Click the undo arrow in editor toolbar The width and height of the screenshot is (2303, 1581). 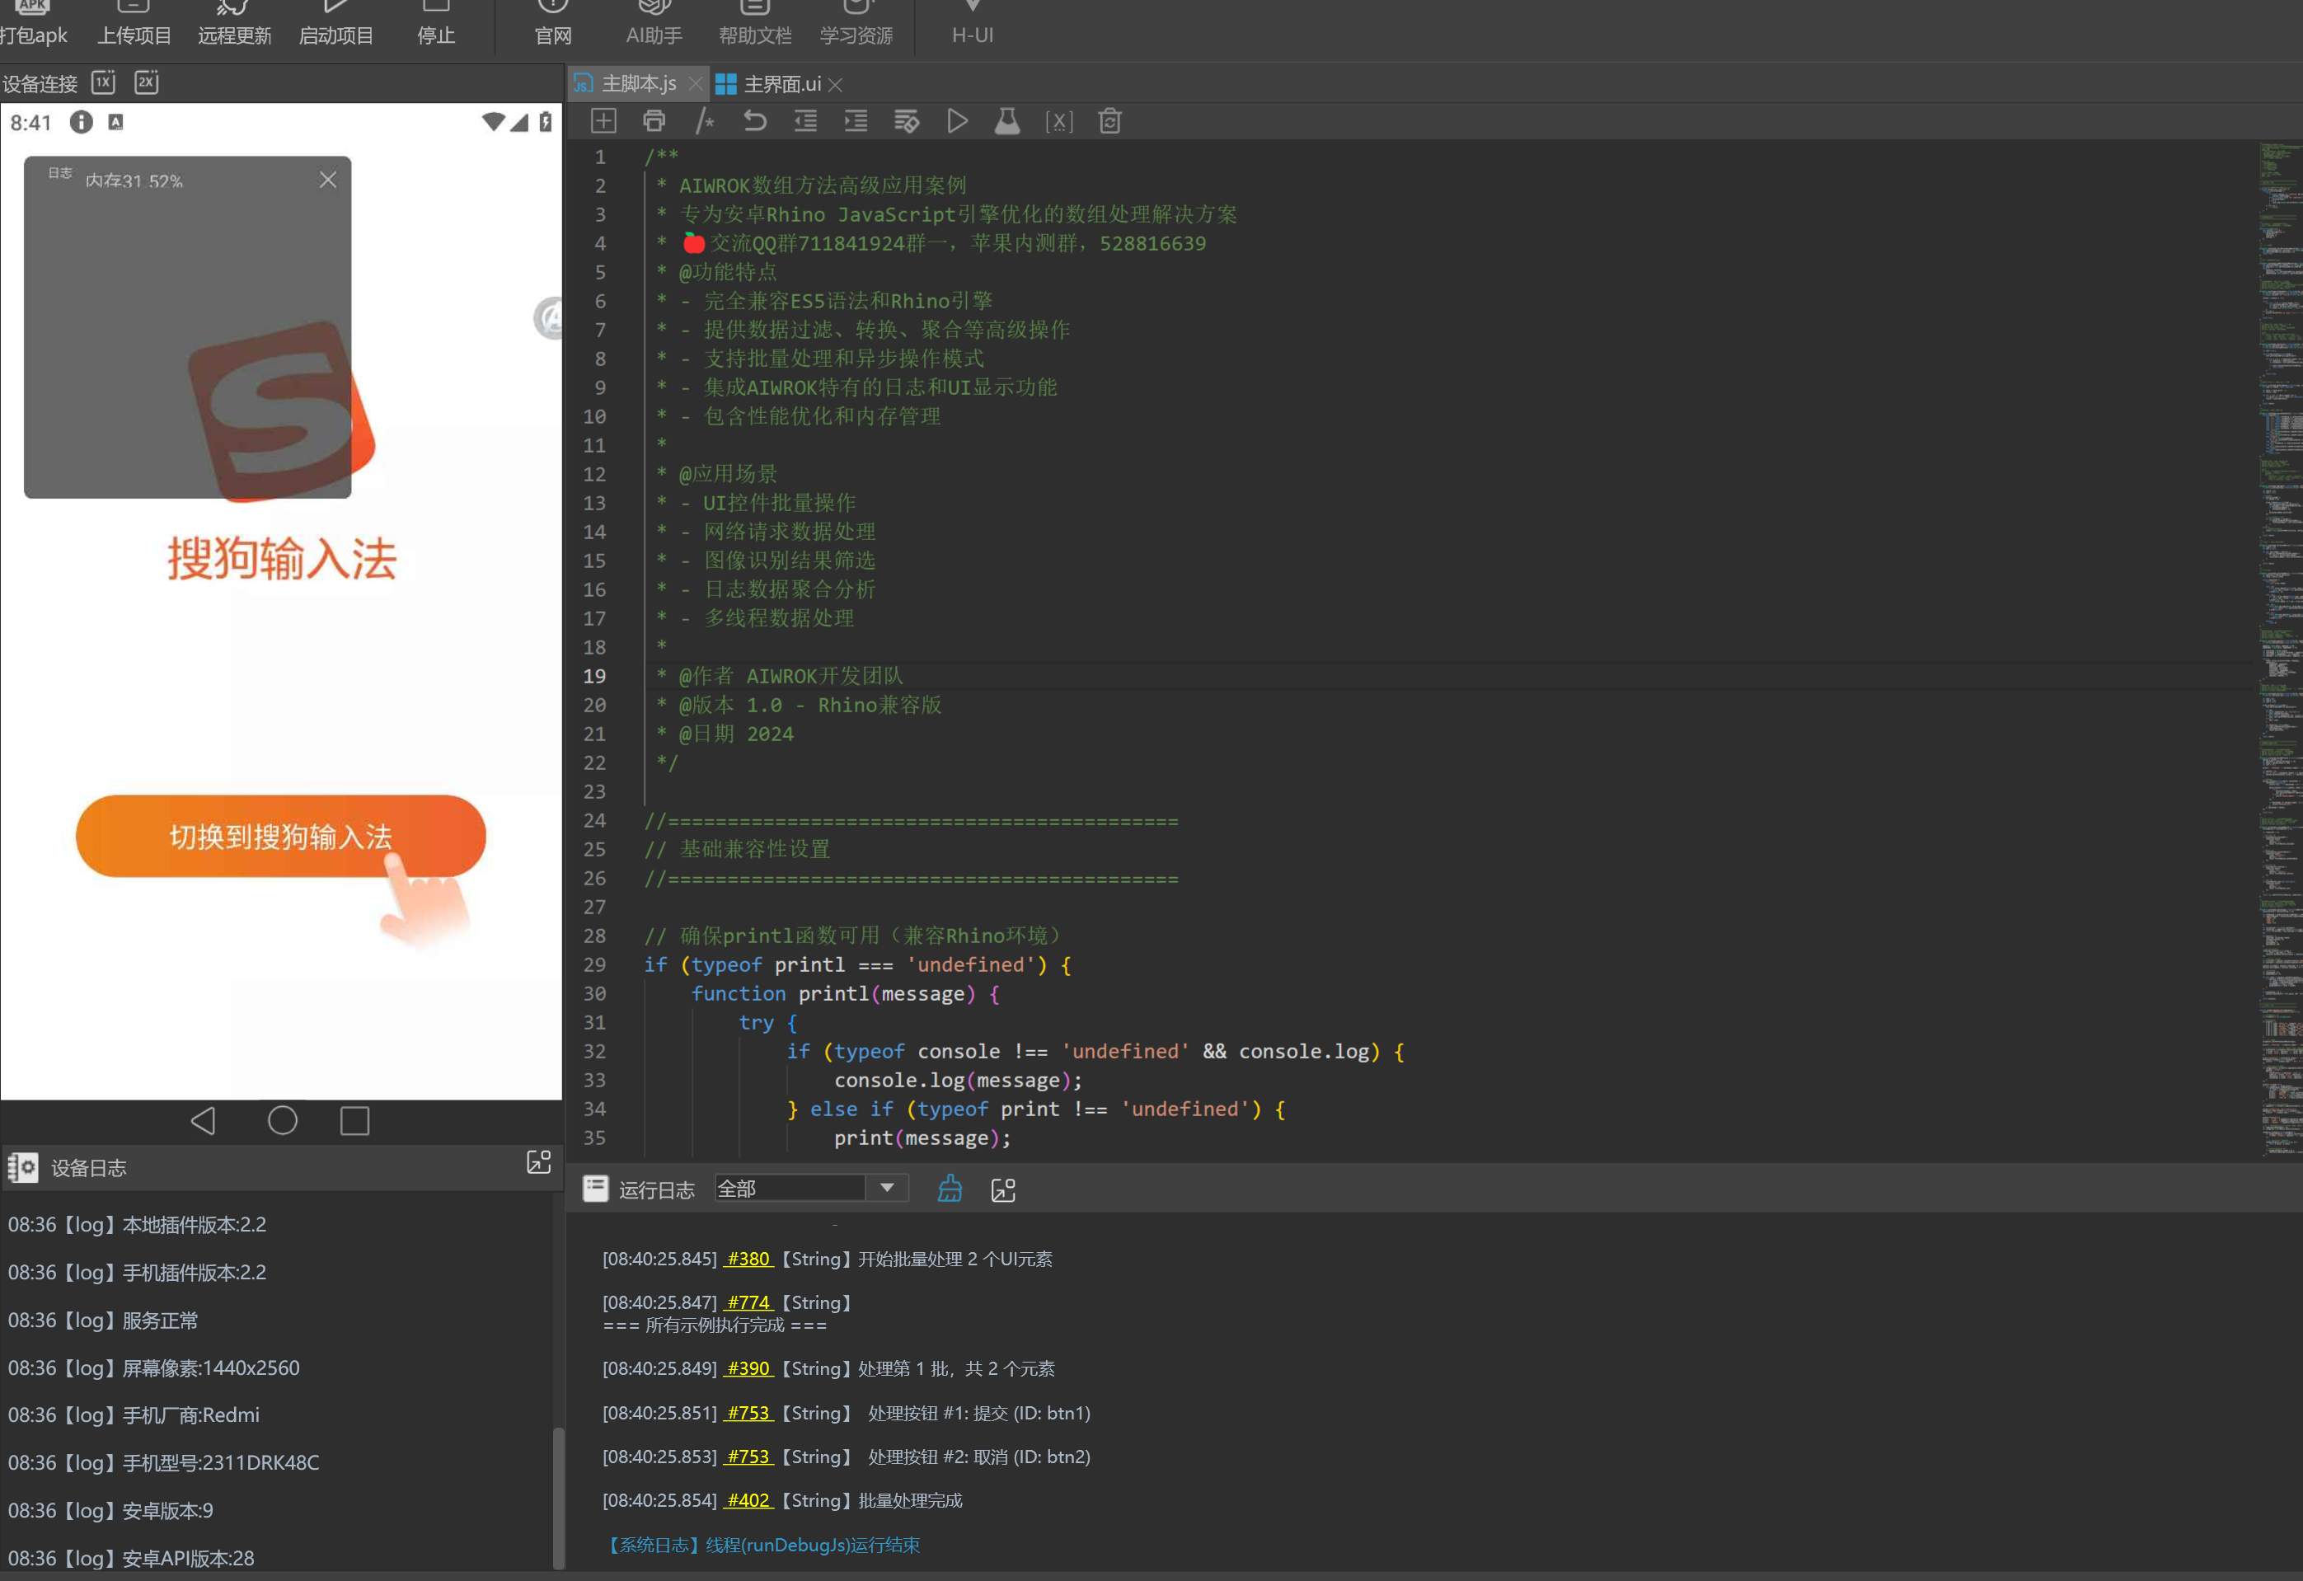[755, 121]
